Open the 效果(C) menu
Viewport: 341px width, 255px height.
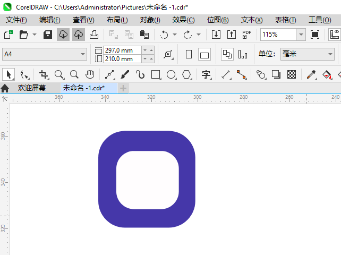pyautogui.click(x=184, y=20)
